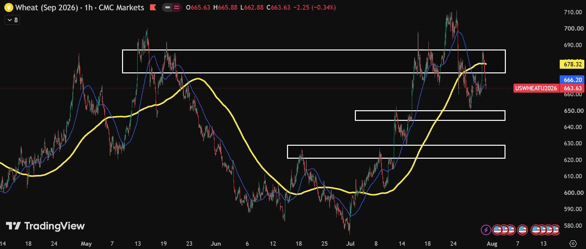Viewport: 586px width, 249px height.
Task: Click the 19 date label on time axis
Action: coord(163,244)
